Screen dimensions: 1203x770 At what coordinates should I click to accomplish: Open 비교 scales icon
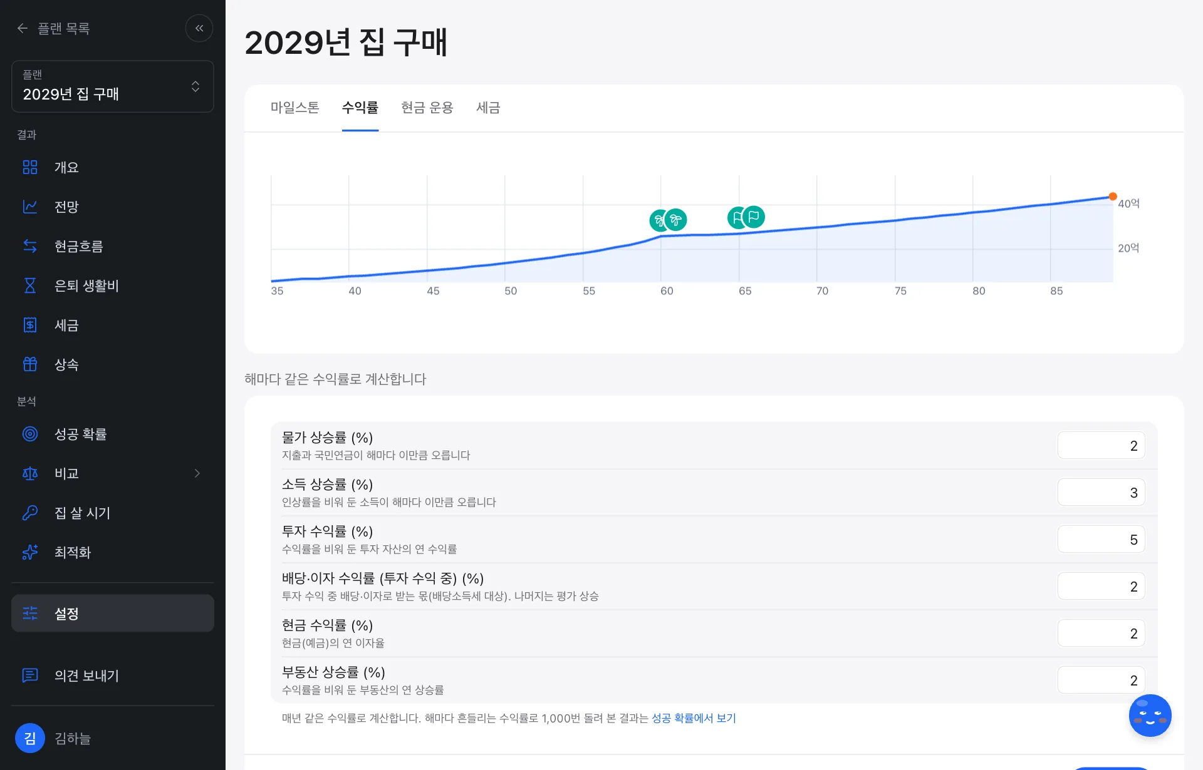(30, 473)
